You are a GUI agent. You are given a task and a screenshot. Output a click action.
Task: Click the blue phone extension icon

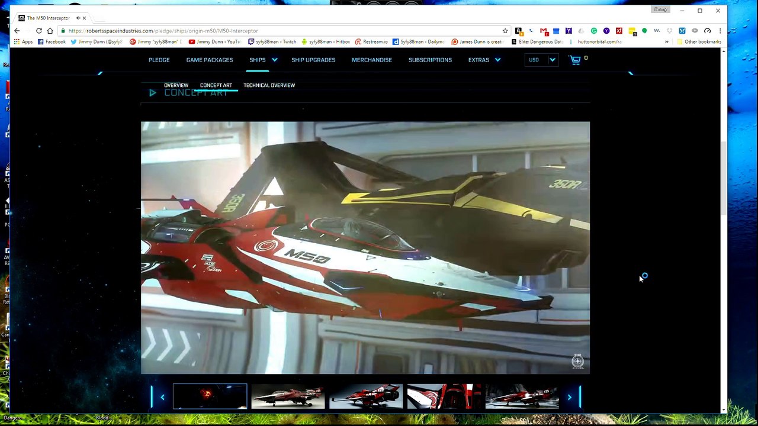tap(531, 31)
